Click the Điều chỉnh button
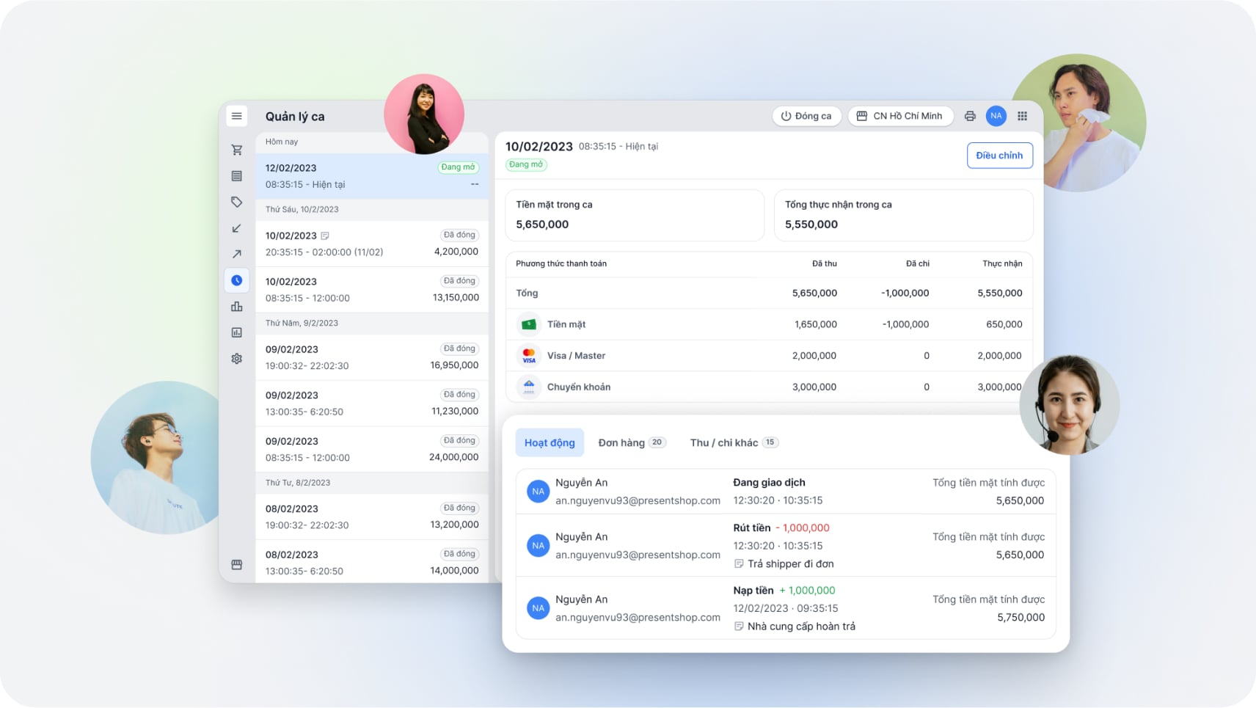The image size is (1256, 708). coord(999,156)
